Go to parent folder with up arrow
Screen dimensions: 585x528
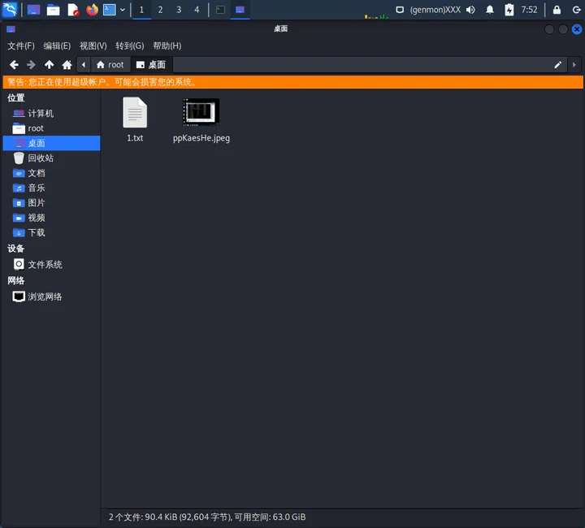tap(49, 65)
